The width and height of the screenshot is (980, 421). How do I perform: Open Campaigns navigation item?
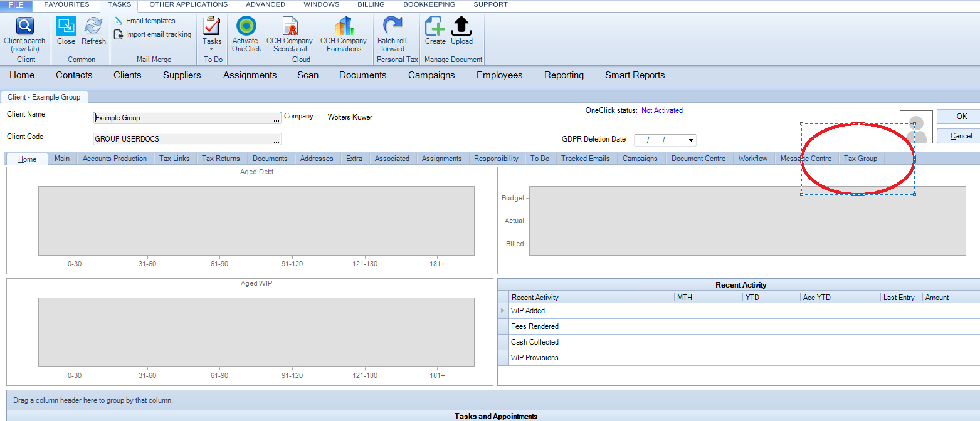click(x=431, y=75)
